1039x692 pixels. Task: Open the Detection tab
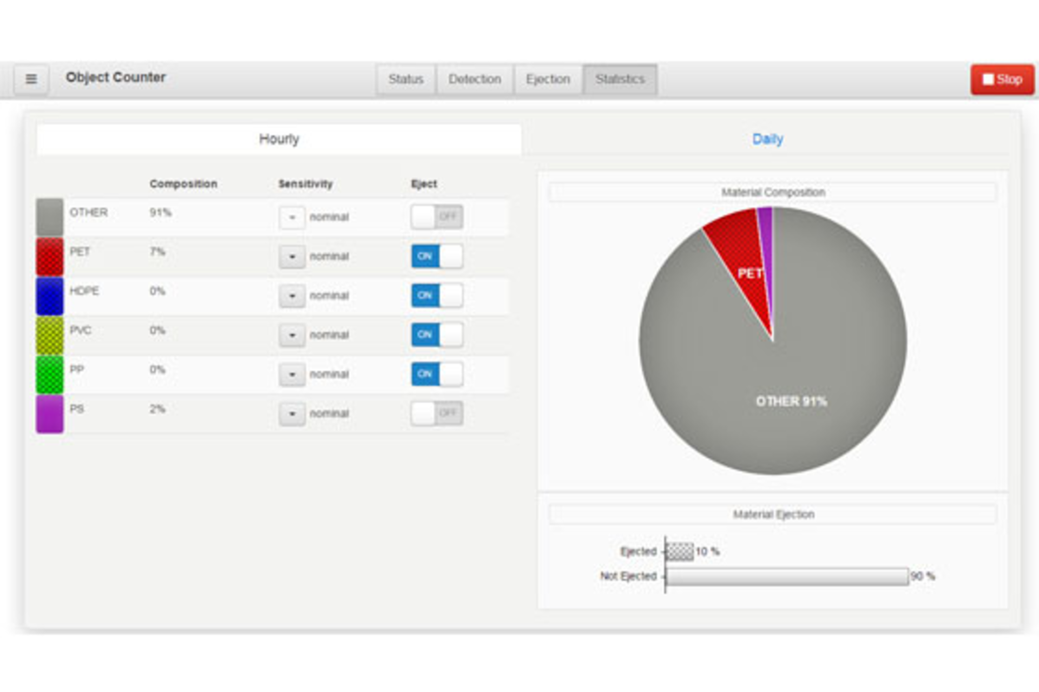[475, 80]
